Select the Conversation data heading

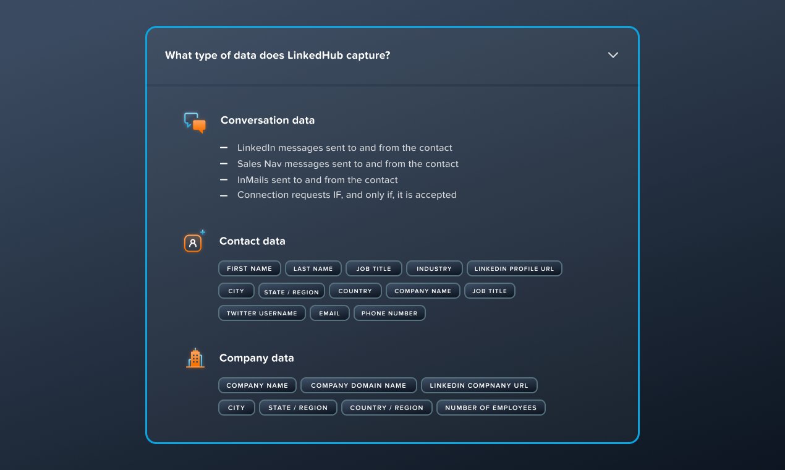click(268, 120)
